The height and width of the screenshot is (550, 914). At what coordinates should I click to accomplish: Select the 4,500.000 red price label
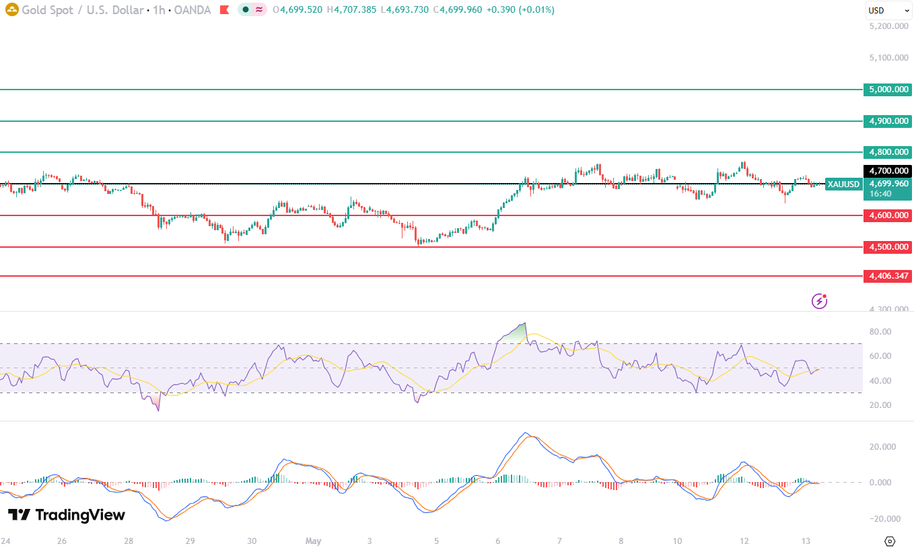point(887,247)
